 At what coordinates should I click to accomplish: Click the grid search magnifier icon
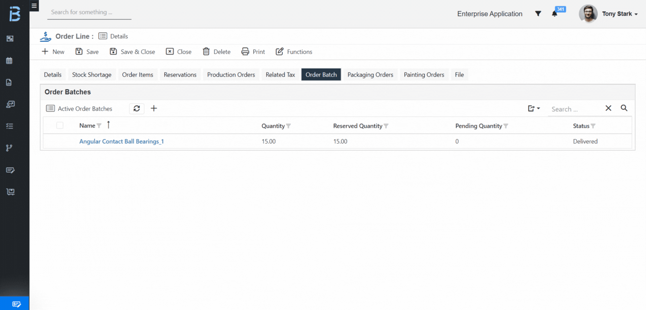click(x=624, y=108)
